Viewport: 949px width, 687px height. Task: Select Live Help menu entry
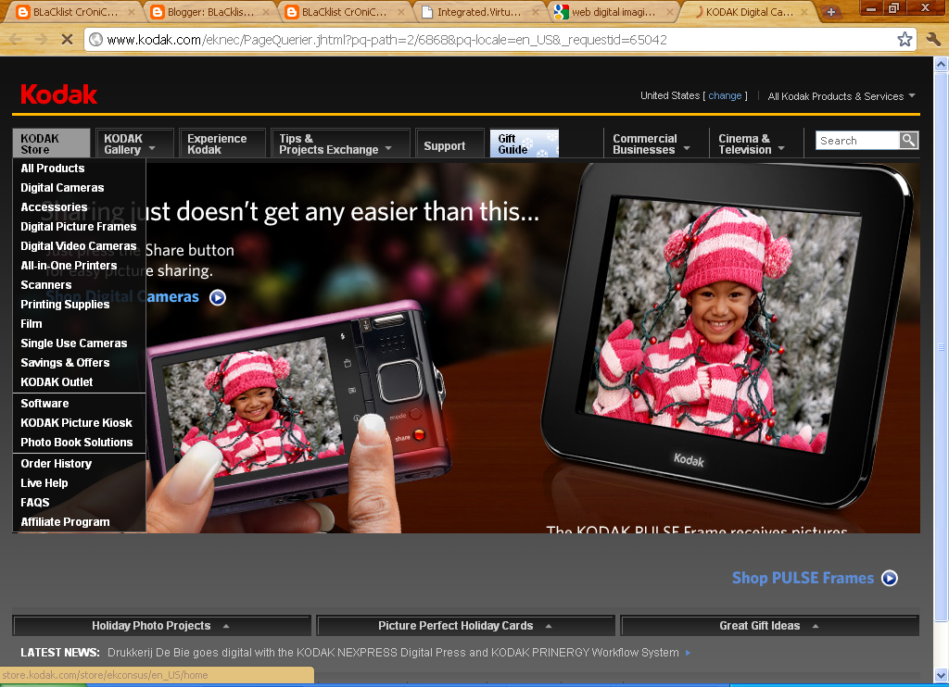(44, 482)
